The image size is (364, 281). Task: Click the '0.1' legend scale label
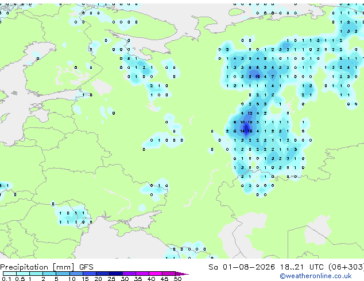pyautogui.click(x=6, y=279)
